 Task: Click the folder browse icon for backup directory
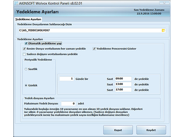click(x=163, y=30)
